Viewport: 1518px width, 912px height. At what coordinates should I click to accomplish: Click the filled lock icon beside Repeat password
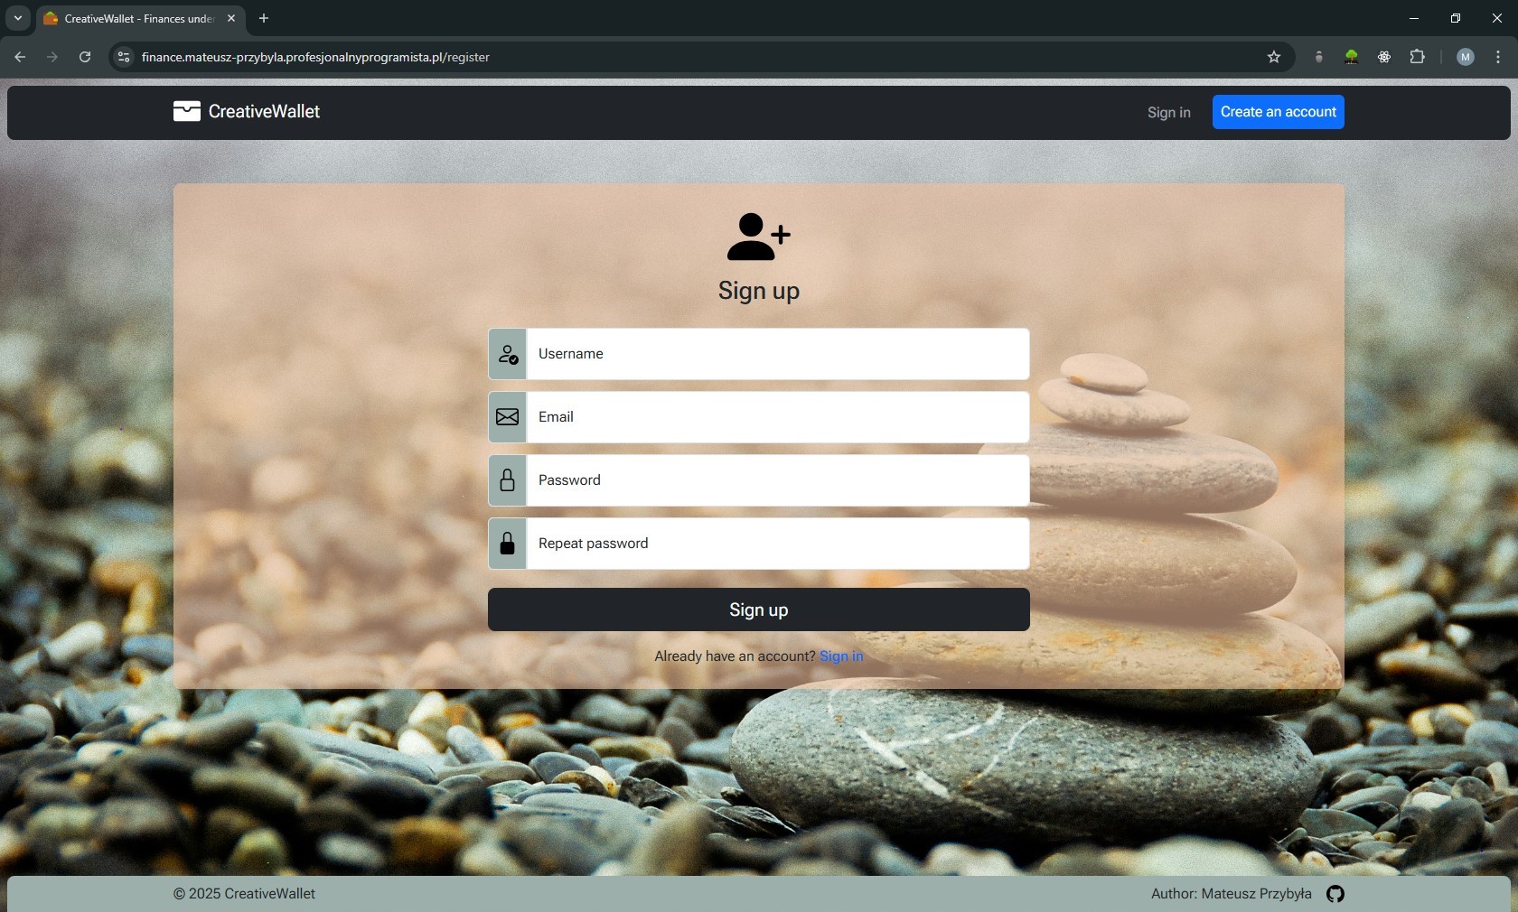click(508, 544)
